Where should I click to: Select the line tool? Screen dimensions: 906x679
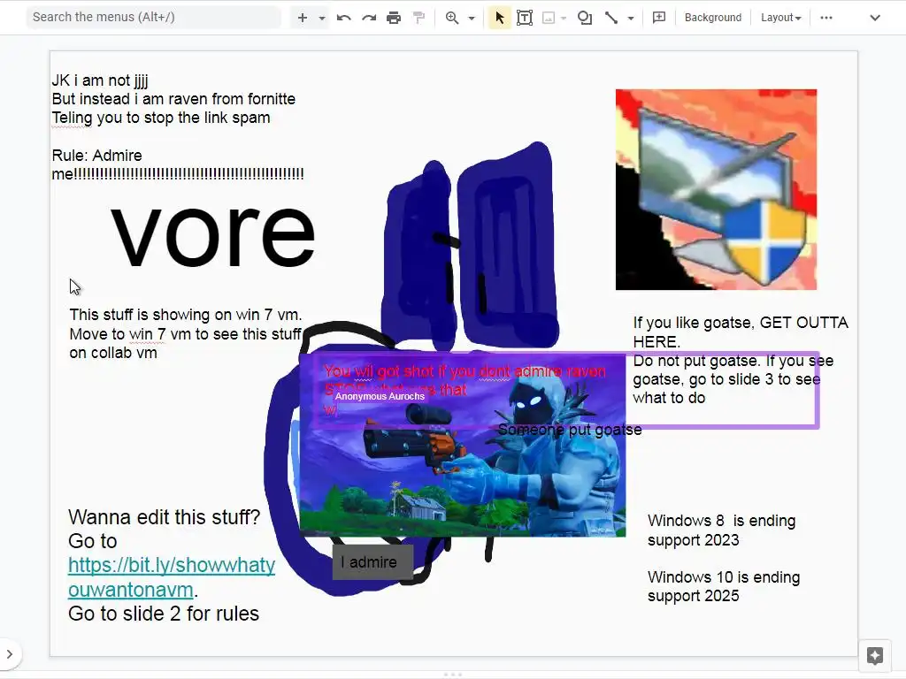click(611, 18)
